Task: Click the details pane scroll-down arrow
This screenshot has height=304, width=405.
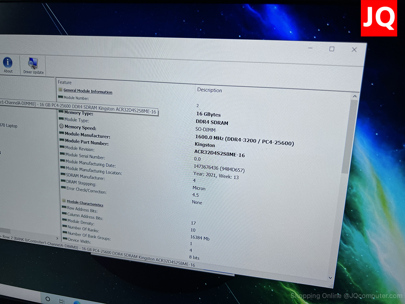Action: pyautogui.click(x=331, y=277)
